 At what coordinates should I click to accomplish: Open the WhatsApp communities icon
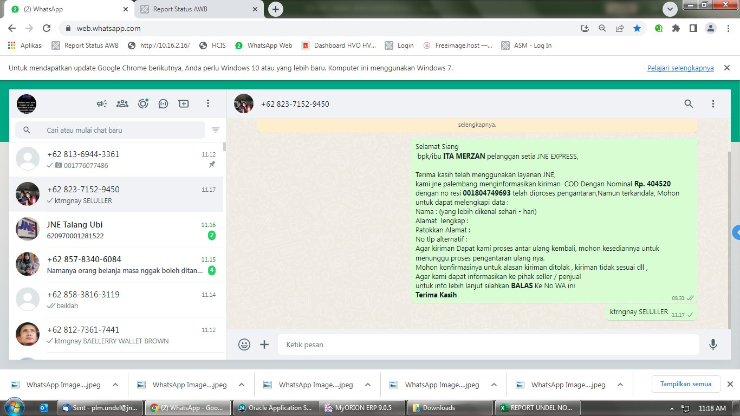click(122, 103)
